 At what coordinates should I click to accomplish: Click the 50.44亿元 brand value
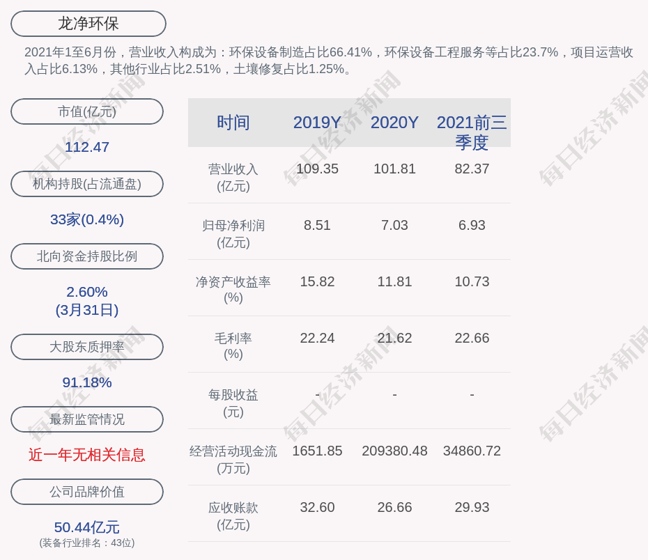87,527
